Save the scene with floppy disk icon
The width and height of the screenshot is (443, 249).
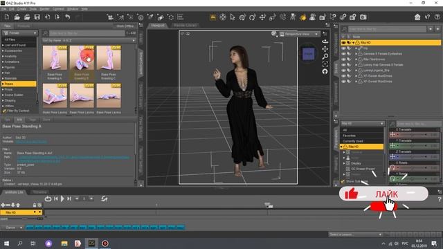click(x=37, y=17)
